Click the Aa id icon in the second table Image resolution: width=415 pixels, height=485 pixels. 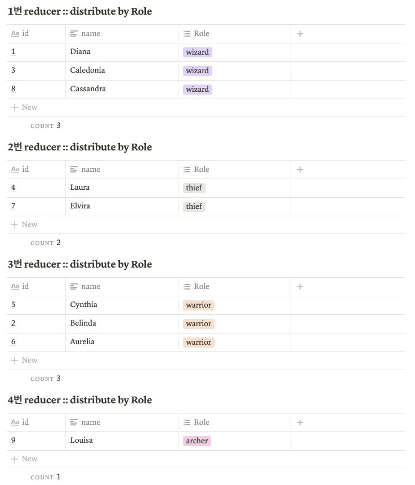pos(15,169)
